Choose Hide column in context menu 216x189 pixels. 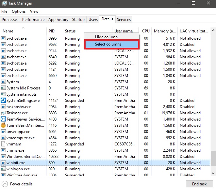pos(106,37)
